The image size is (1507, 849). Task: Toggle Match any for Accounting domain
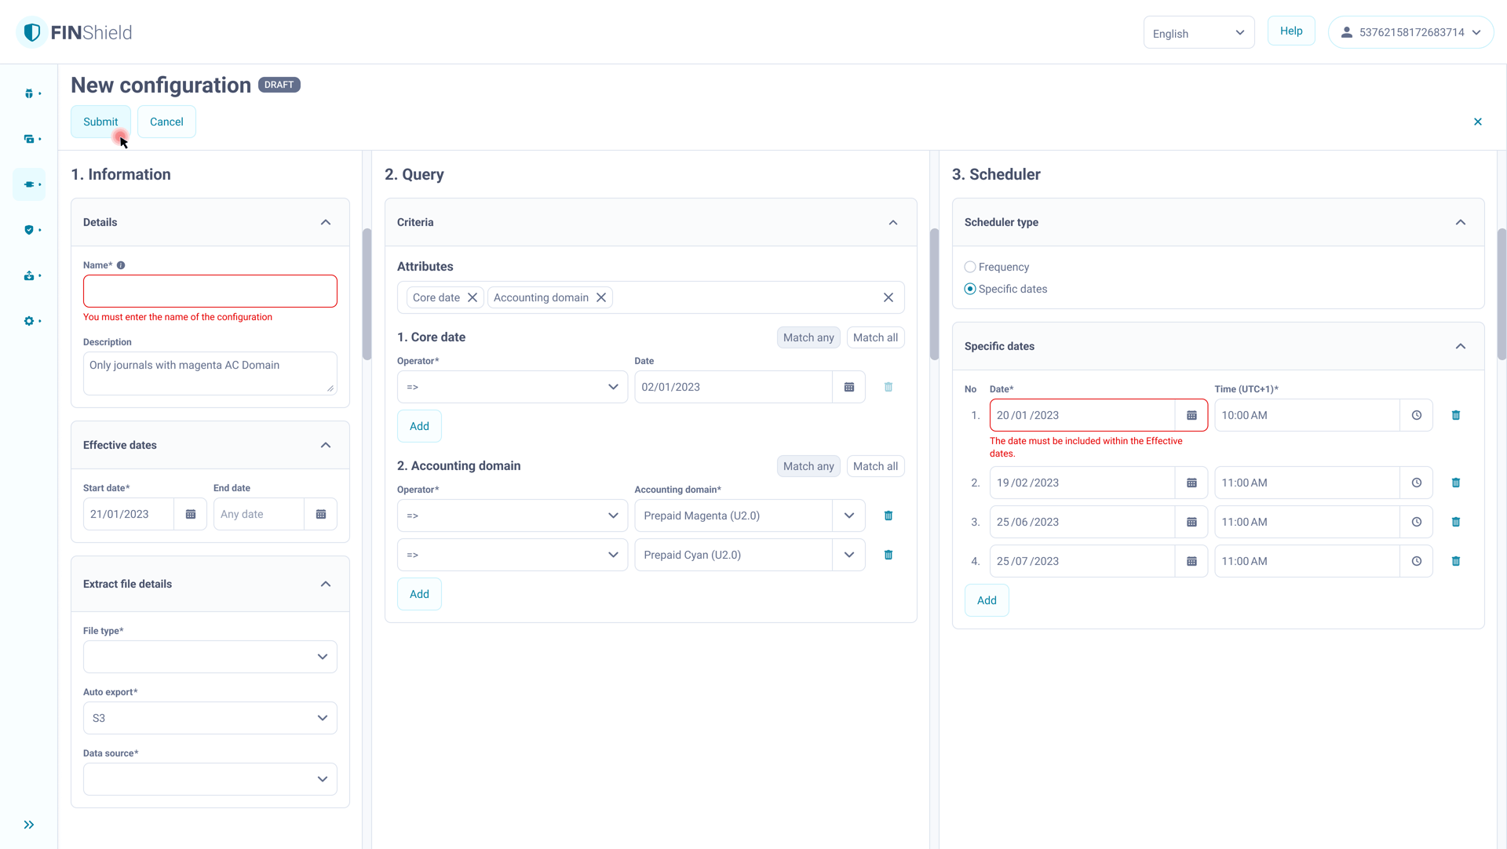click(808, 466)
